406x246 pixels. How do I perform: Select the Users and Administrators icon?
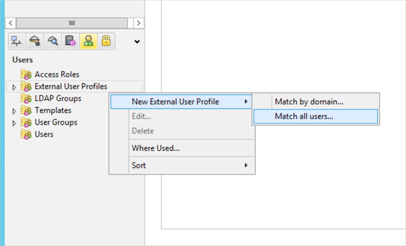88,41
